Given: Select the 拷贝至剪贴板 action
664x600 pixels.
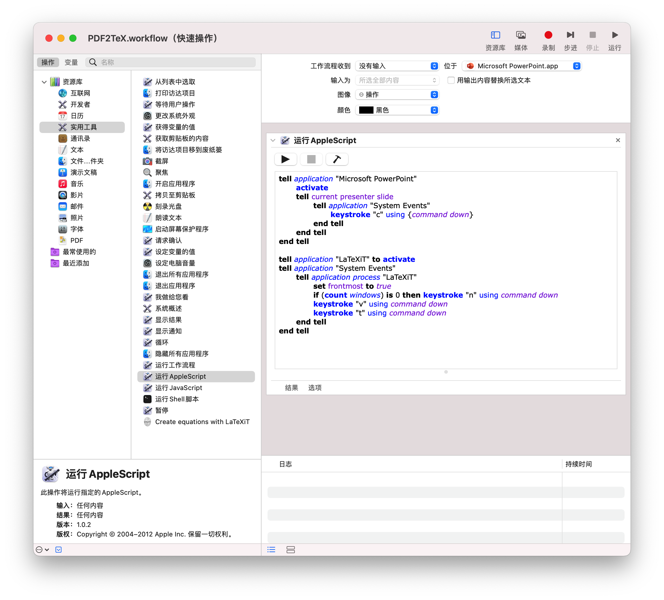Looking at the screenshot, I should [196, 195].
